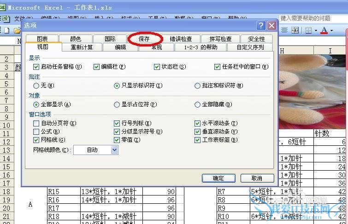Select 只显示标识符 radio button
348x224 pixels.
click(117, 86)
